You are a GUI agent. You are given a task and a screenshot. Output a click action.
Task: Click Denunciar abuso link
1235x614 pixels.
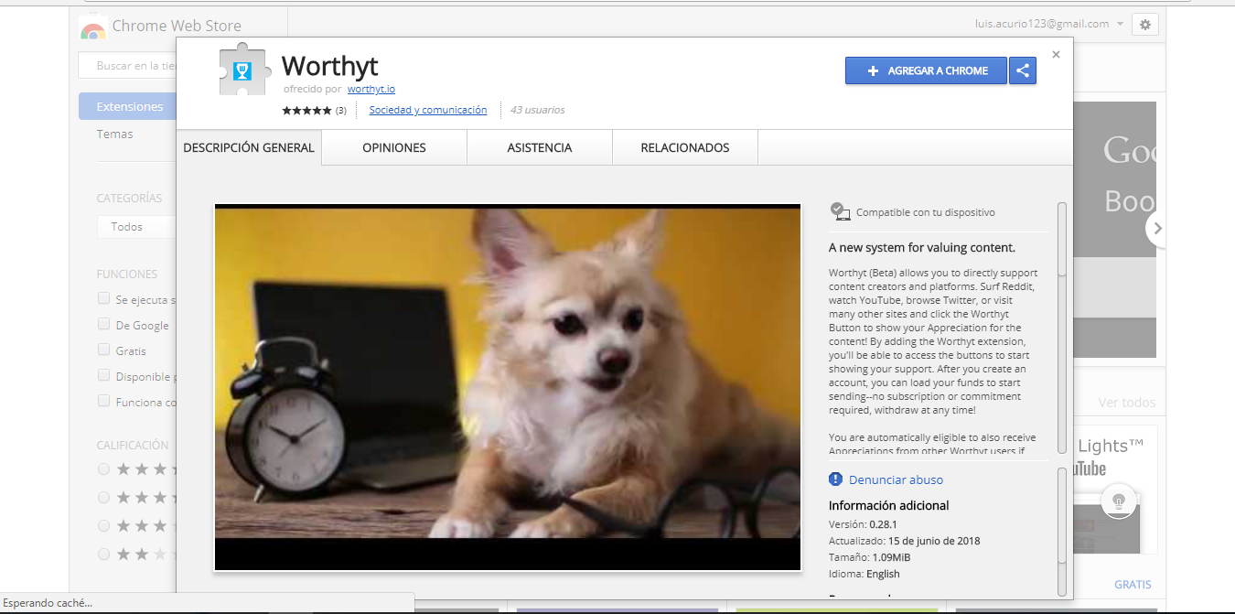tap(896, 479)
